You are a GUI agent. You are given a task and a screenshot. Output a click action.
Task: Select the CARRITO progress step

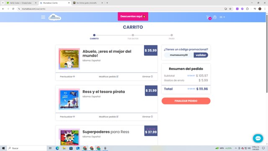pos(94,36)
